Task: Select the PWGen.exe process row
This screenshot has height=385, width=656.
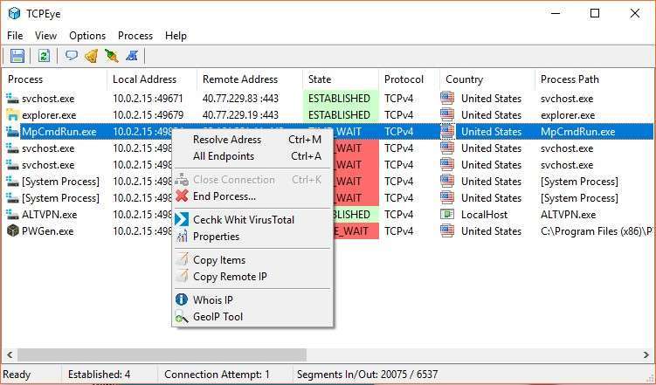Action: (x=328, y=230)
